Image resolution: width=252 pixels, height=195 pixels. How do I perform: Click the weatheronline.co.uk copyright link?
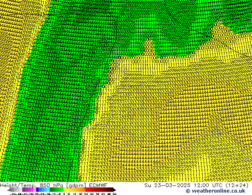[x=215, y=191]
